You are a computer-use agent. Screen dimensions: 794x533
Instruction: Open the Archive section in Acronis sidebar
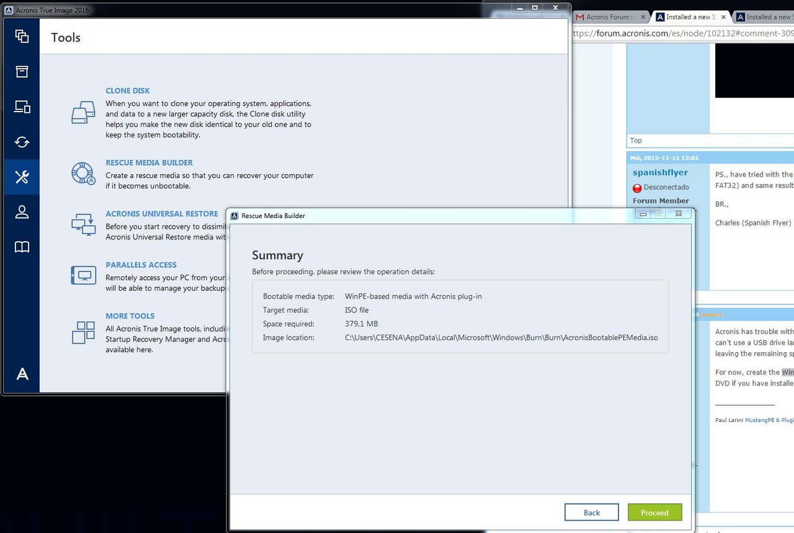coord(22,71)
